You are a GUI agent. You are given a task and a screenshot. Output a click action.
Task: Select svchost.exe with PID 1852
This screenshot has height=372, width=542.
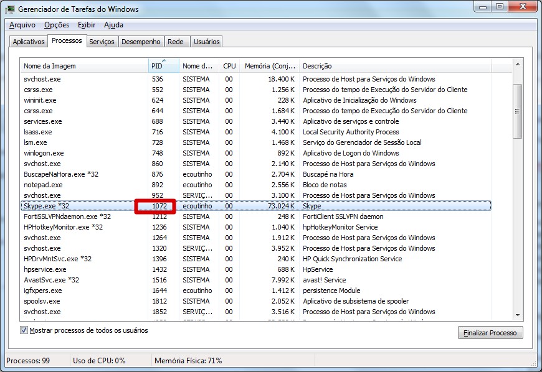pos(256,312)
